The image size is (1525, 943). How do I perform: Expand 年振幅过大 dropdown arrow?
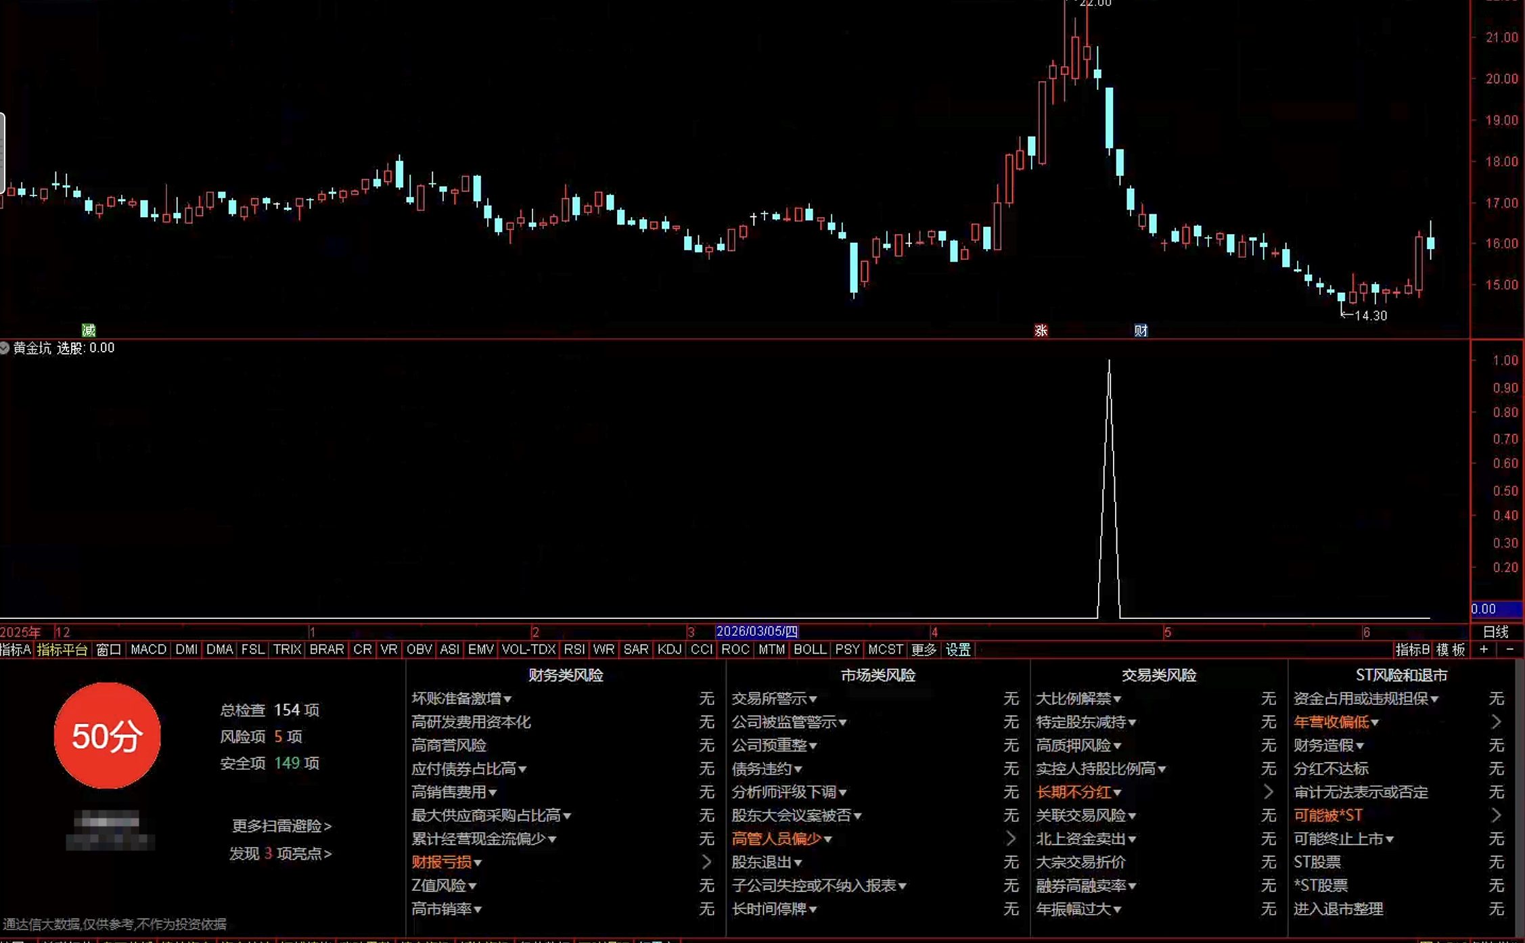1117,909
